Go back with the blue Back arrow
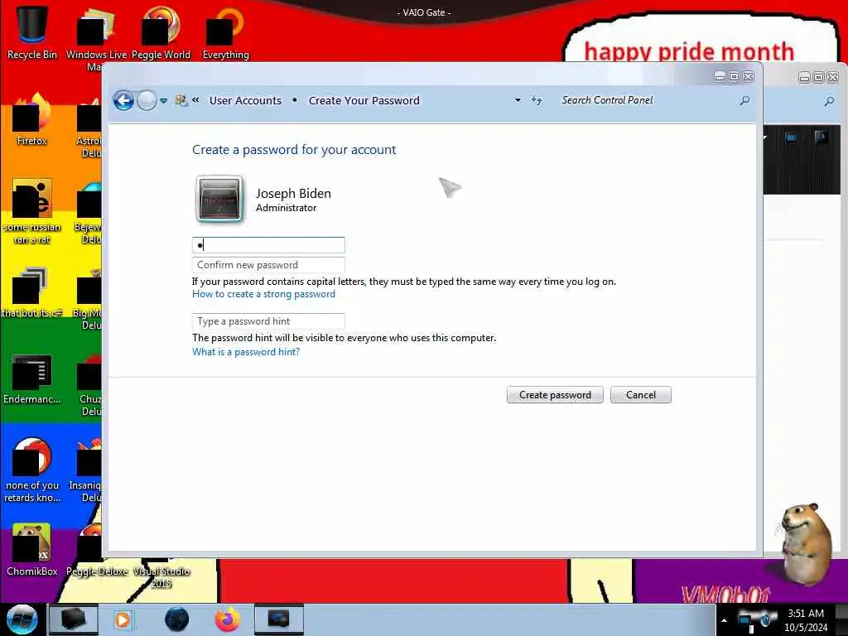Screen dimensions: 848x636 123,100
